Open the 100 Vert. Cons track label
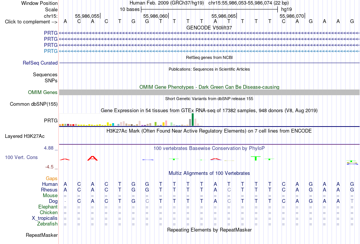Image resolution: width=360 pixels, height=244 pixels. (x=21, y=157)
